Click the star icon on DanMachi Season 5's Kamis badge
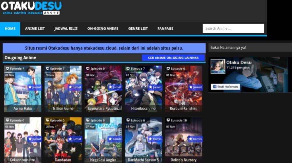The width and height of the screenshot is (292, 163). pos(151,139)
